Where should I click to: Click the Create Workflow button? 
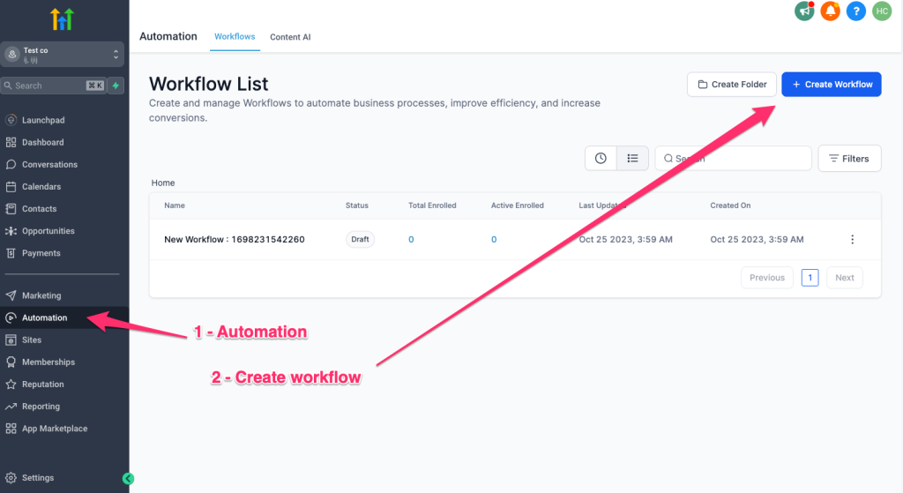831,84
